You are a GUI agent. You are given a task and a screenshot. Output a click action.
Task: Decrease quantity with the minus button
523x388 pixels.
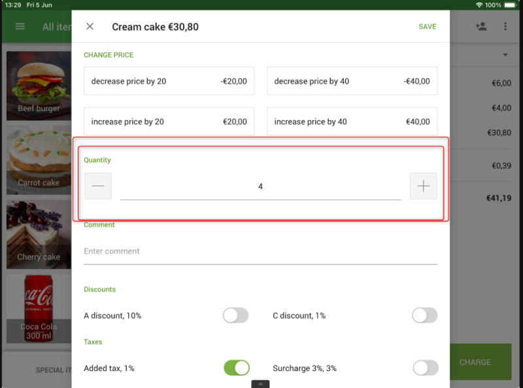coord(97,186)
